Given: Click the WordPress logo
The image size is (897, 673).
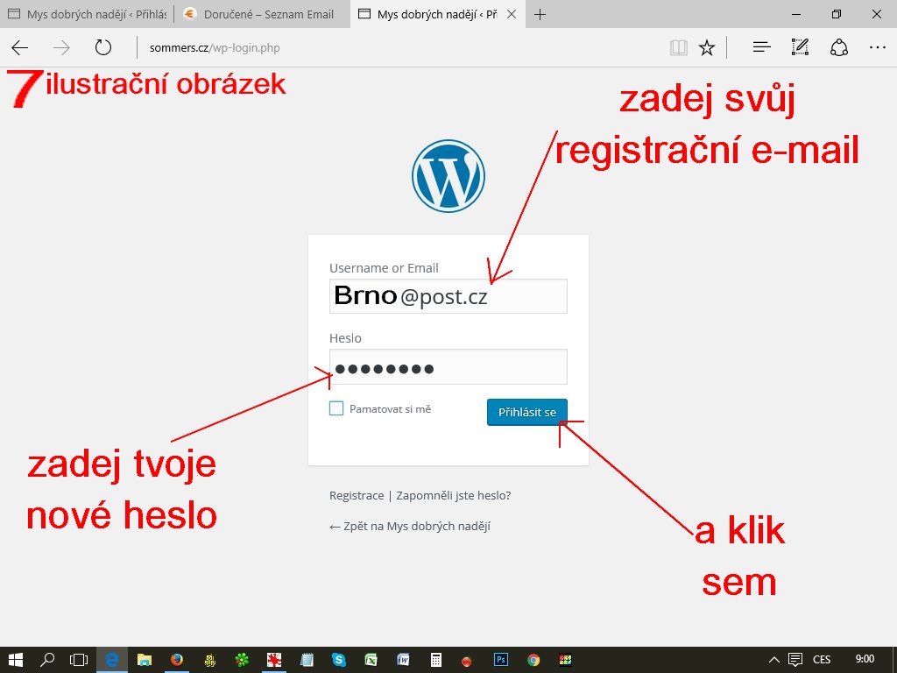Looking at the screenshot, I should (448, 176).
